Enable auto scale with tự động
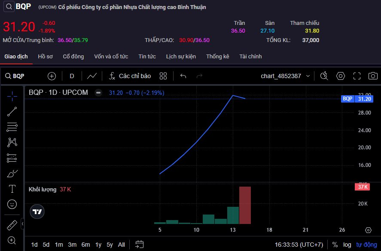This screenshot has width=381, height=251. 365,245
